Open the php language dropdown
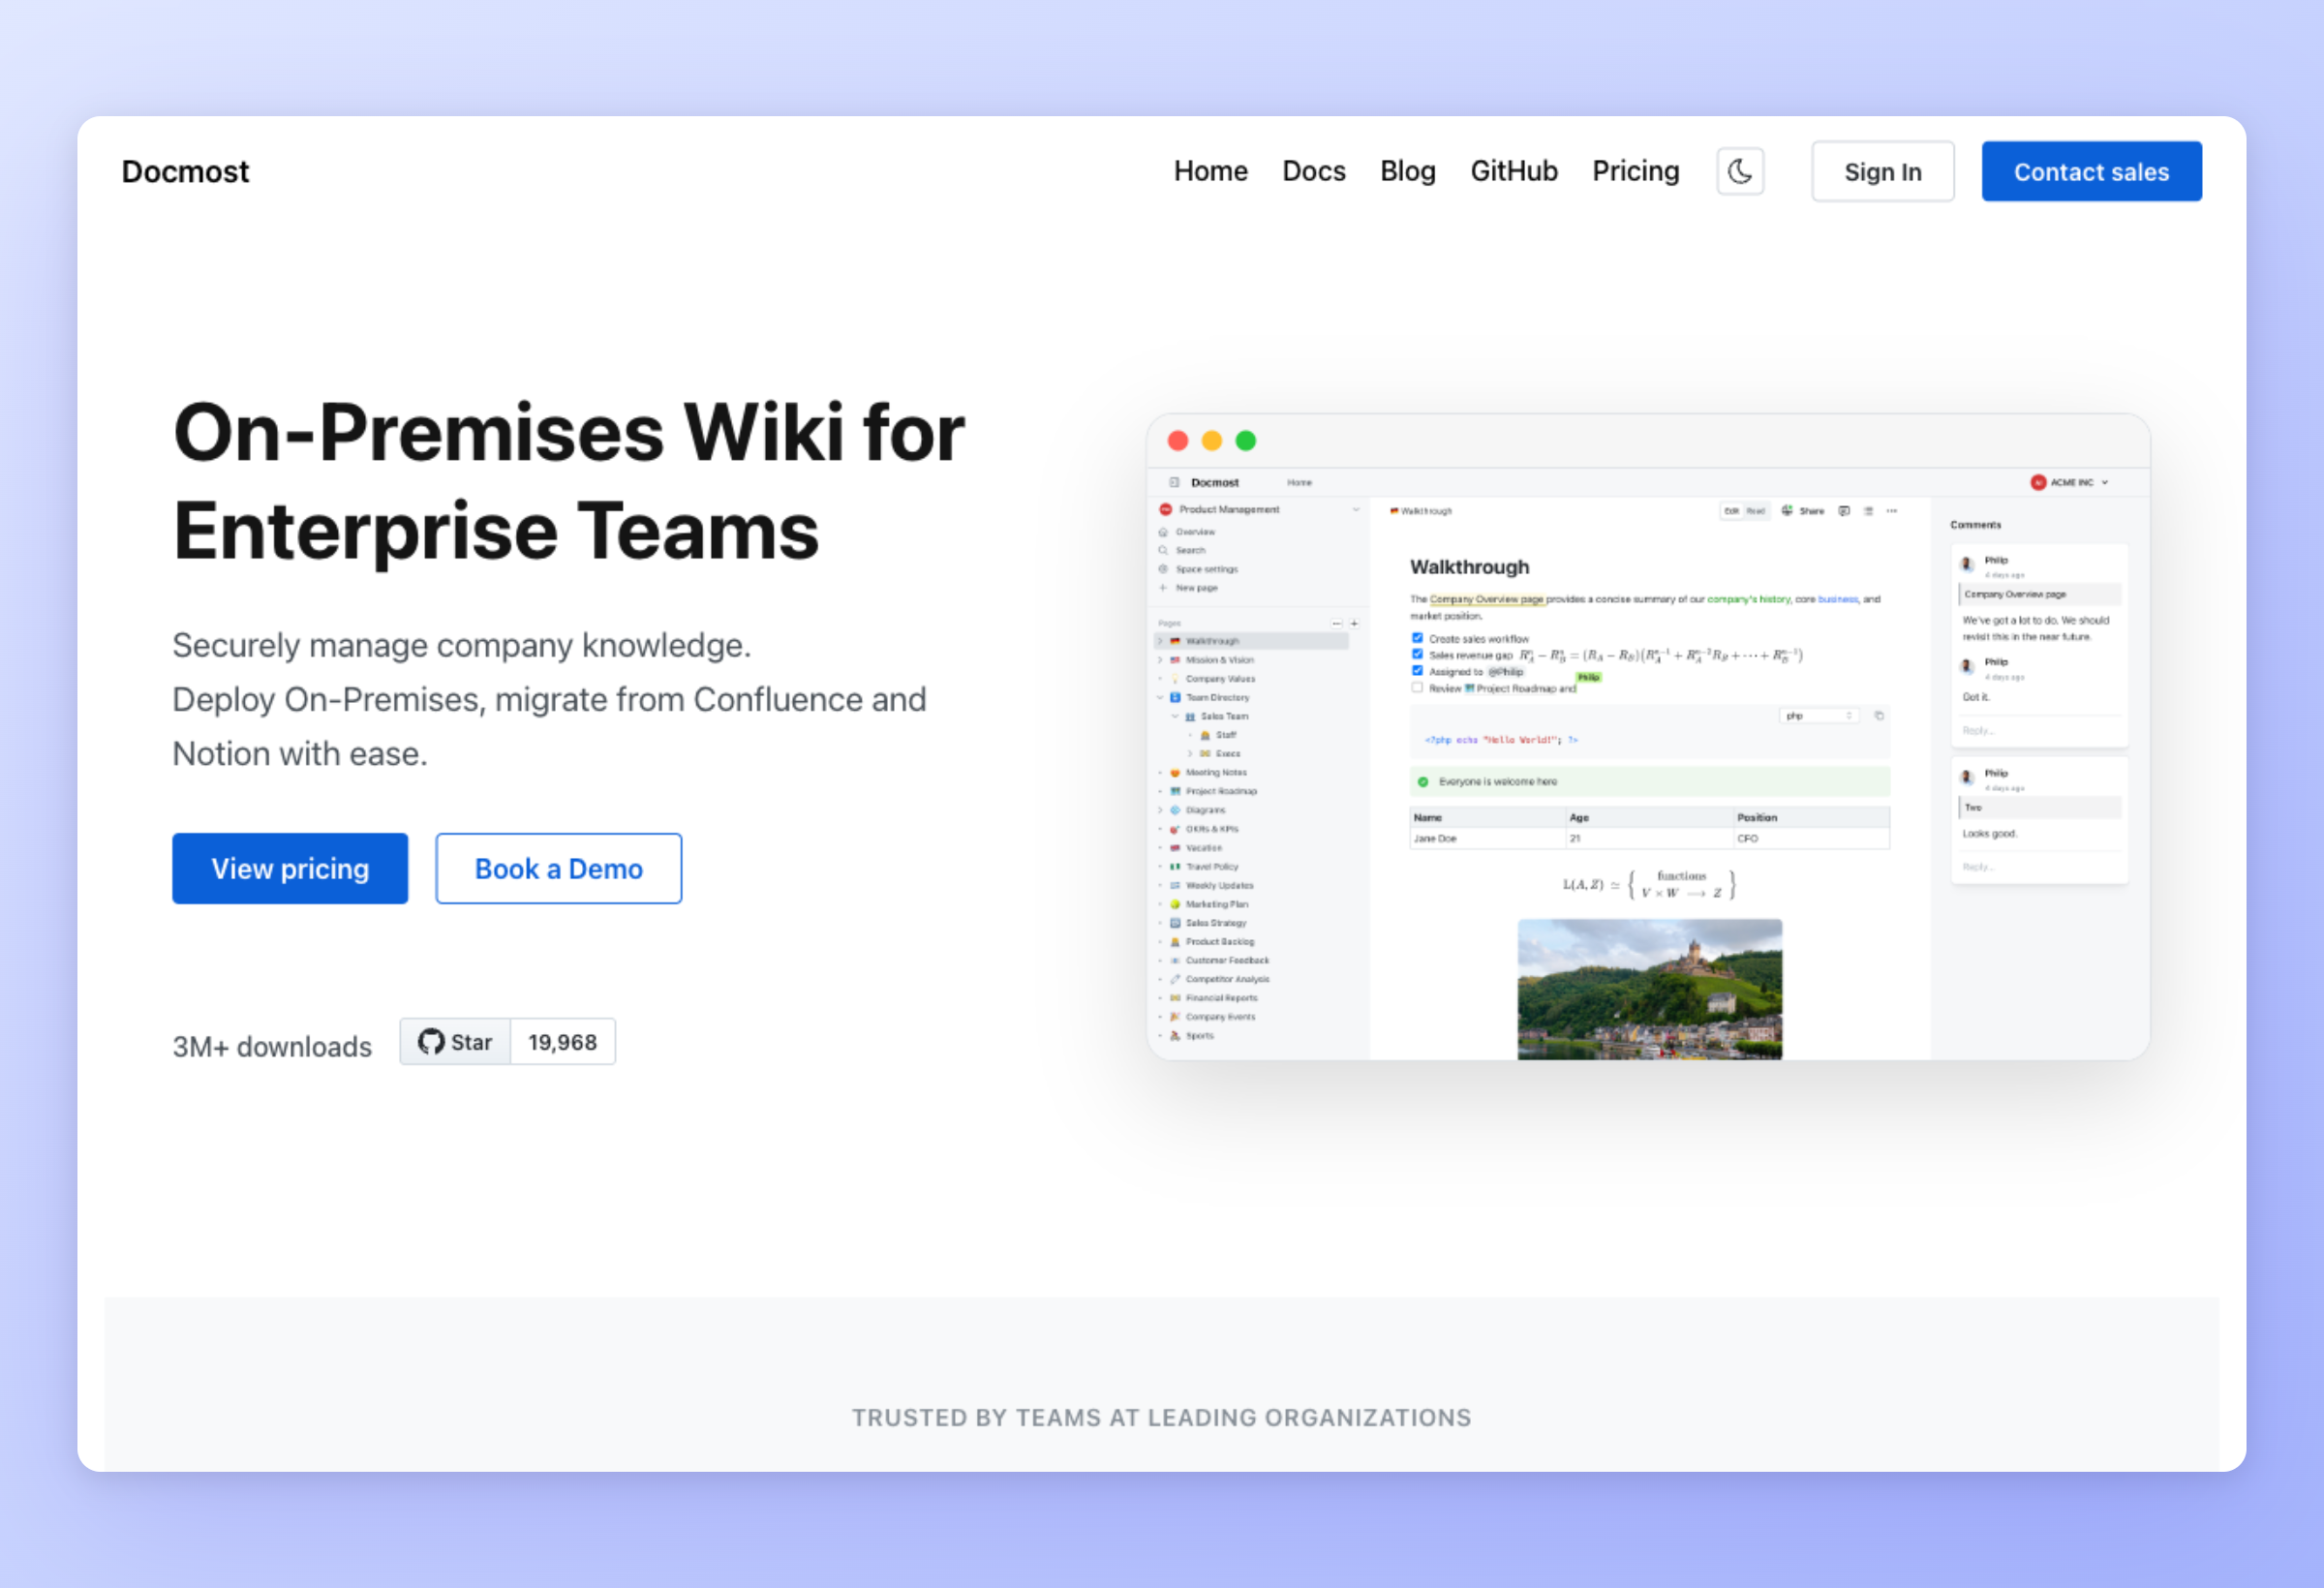The image size is (2324, 1588). pyautogui.click(x=1819, y=716)
